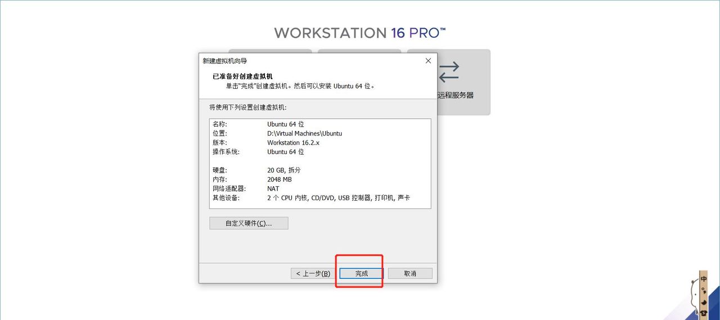Image resolution: width=720 pixels, height=320 pixels.
Task: Open 自定义硬件 (Customize Hardware) dialog
Action: tap(249, 223)
